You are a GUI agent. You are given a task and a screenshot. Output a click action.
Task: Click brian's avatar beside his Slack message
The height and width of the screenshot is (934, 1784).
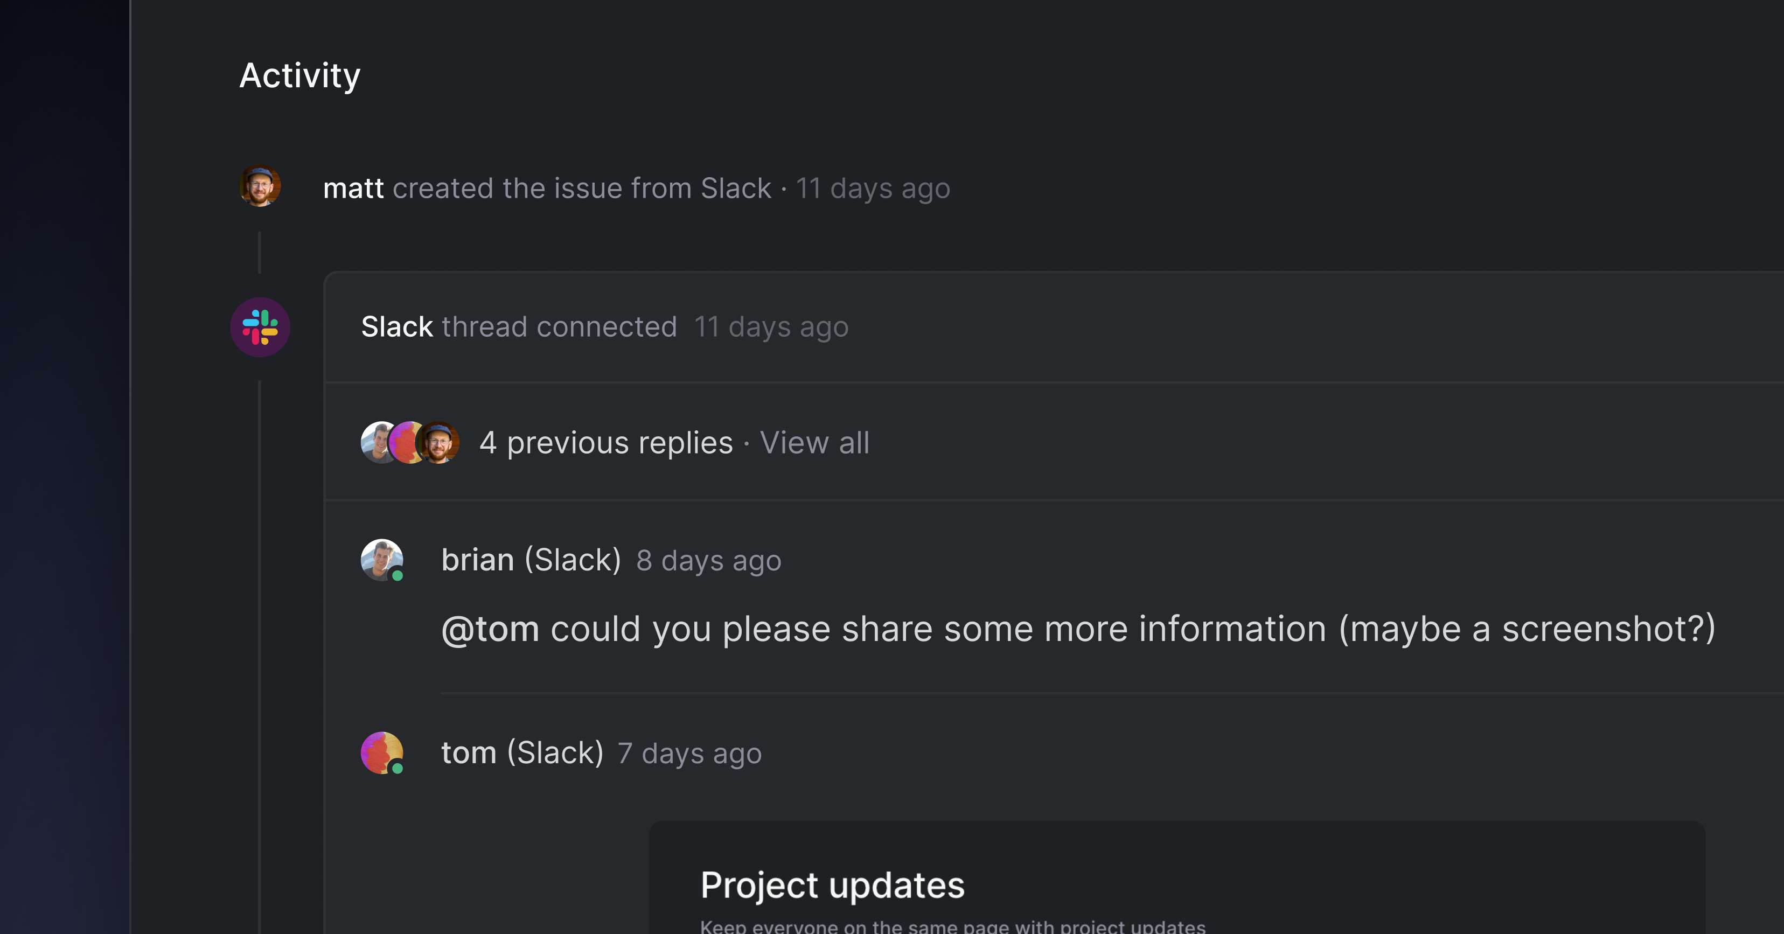tap(380, 559)
